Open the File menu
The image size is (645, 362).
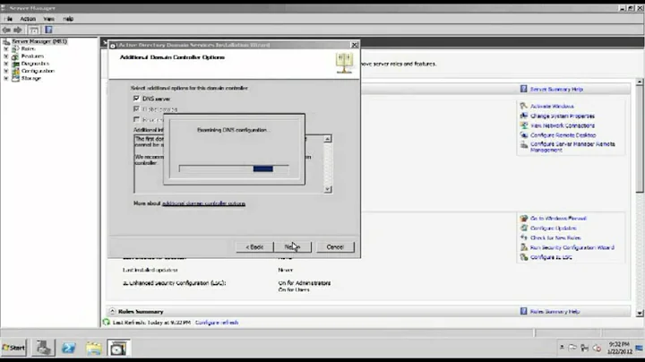click(9, 19)
